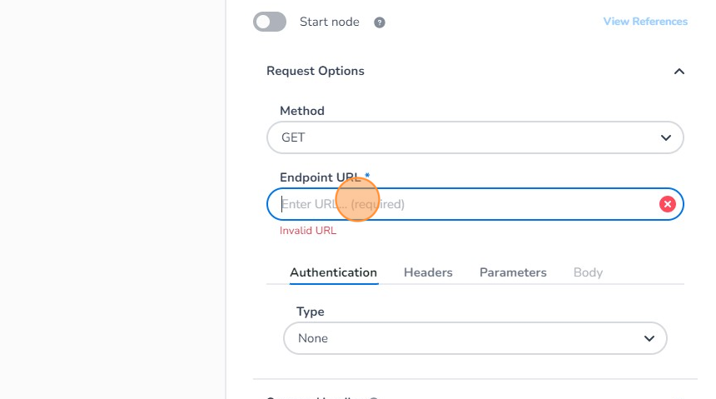Click the Start node label text

pos(330,22)
